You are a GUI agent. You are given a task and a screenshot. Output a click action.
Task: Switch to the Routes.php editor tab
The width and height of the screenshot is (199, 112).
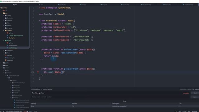pyautogui.click(x=125, y=5)
